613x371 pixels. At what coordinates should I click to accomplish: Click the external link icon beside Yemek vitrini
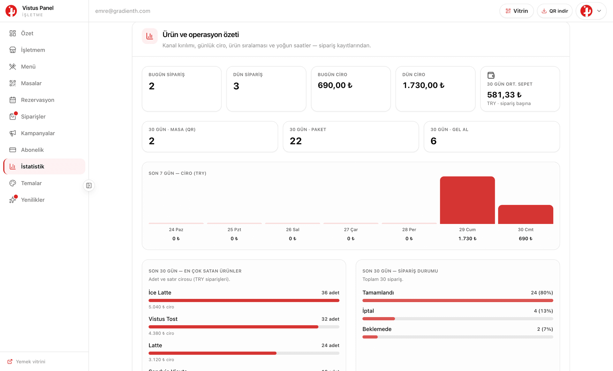[x=10, y=361]
